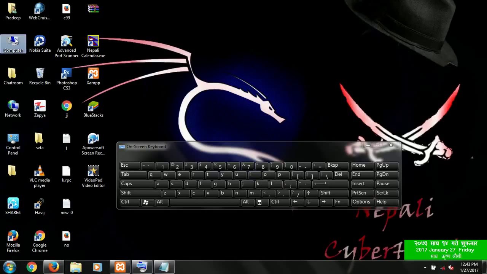Select the Xampp desktop shortcut
The width and height of the screenshot is (487, 274).
(x=93, y=76)
